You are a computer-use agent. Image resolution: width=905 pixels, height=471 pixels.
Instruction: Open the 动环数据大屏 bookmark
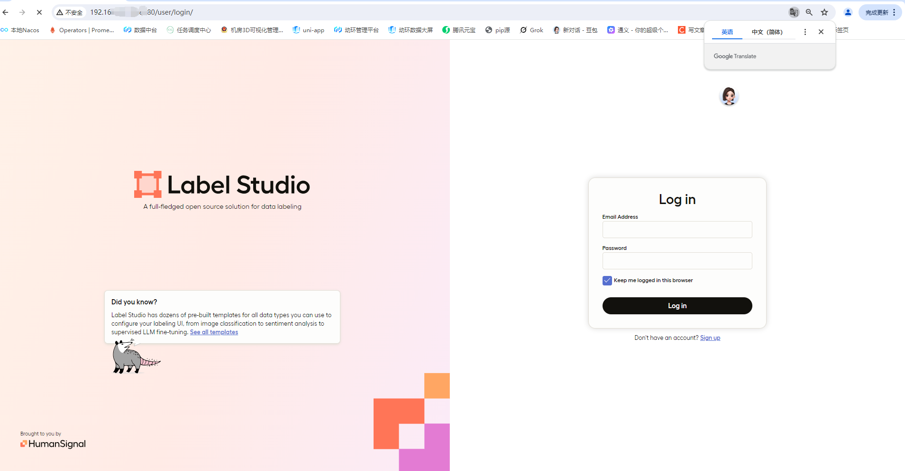pos(411,30)
